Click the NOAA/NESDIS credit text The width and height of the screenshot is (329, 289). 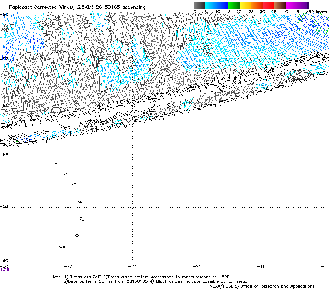coord(262,286)
